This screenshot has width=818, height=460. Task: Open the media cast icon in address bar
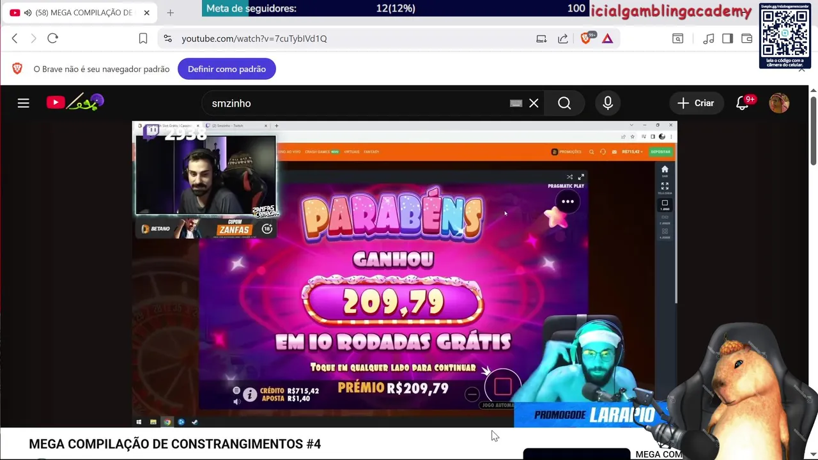(541, 38)
